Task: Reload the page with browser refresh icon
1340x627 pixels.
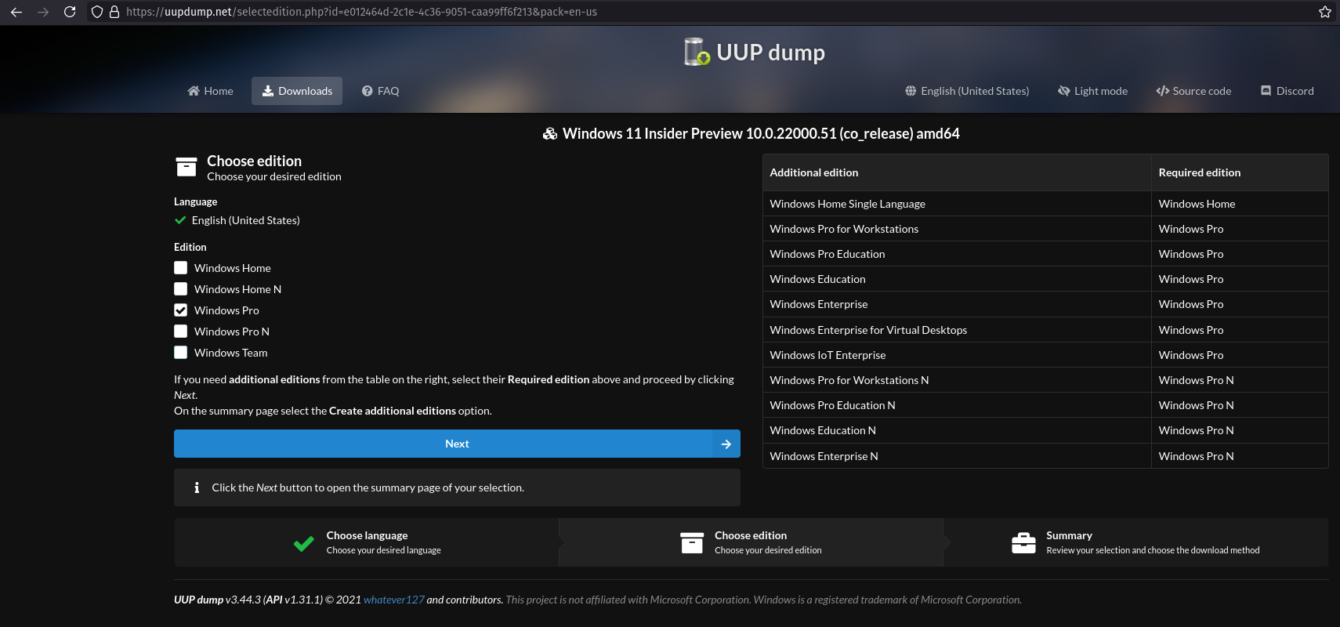Action: point(70,12)
